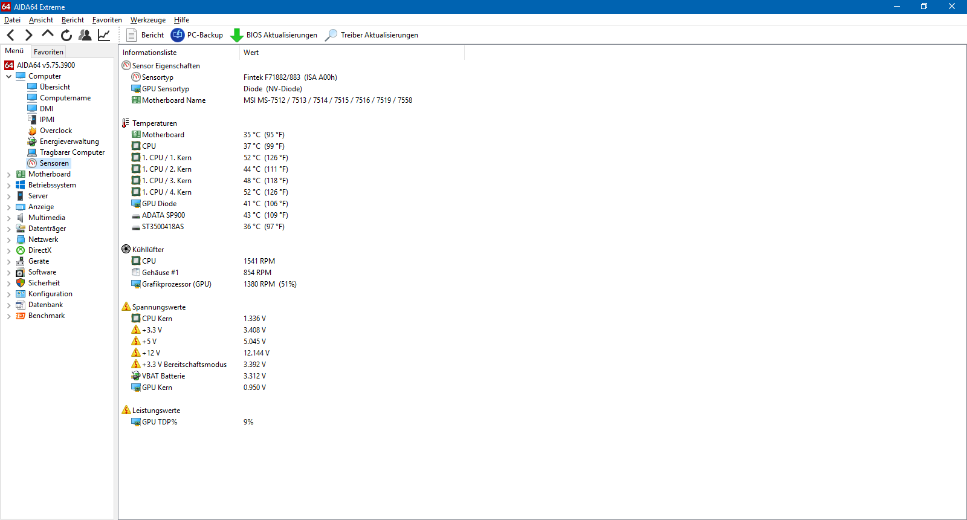967x520 pixels.
Task: Click the Tragbarer Computer laptop icon
Action: (x=32, y=152)
